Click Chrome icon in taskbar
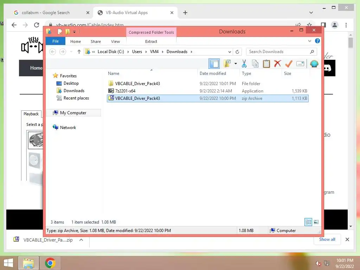Viewport: 360px width, 270px height. click(50, 263)
